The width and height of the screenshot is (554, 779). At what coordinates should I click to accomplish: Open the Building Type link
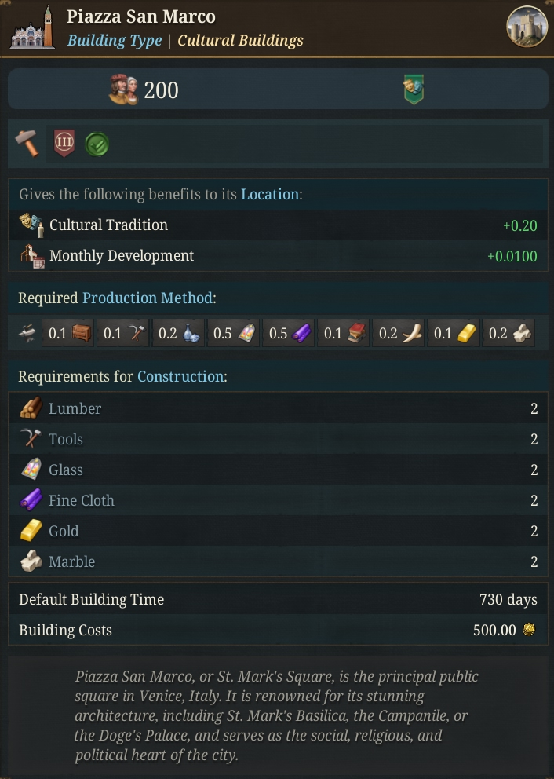pos(115,40)
